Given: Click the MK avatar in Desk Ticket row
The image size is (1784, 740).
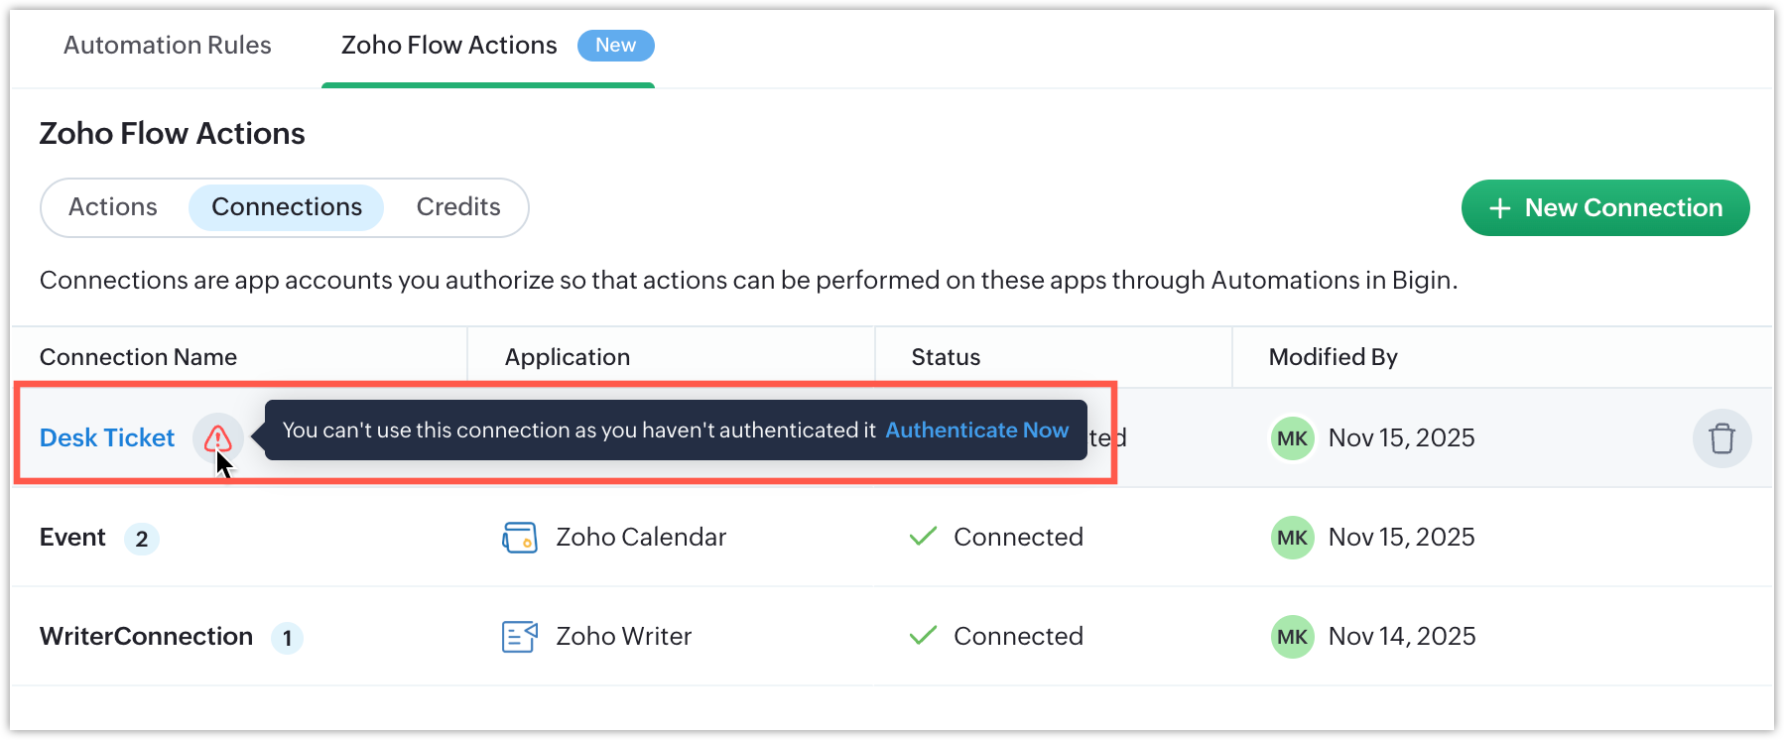Looking at the screenshot, I should (x=1292, y=438).
